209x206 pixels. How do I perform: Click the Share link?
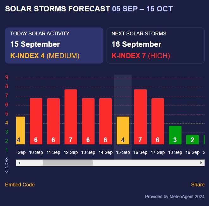click(x=198, y=185)
